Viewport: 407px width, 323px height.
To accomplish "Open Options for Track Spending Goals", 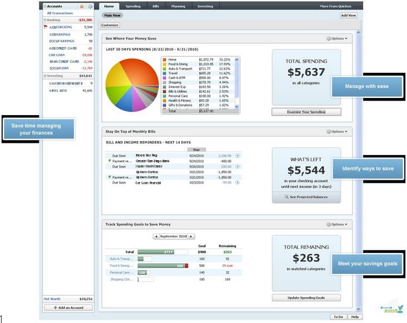I will tap(337, 224).
